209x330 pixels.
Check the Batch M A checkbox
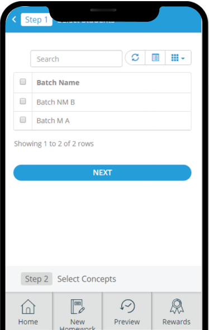(23, 120)
